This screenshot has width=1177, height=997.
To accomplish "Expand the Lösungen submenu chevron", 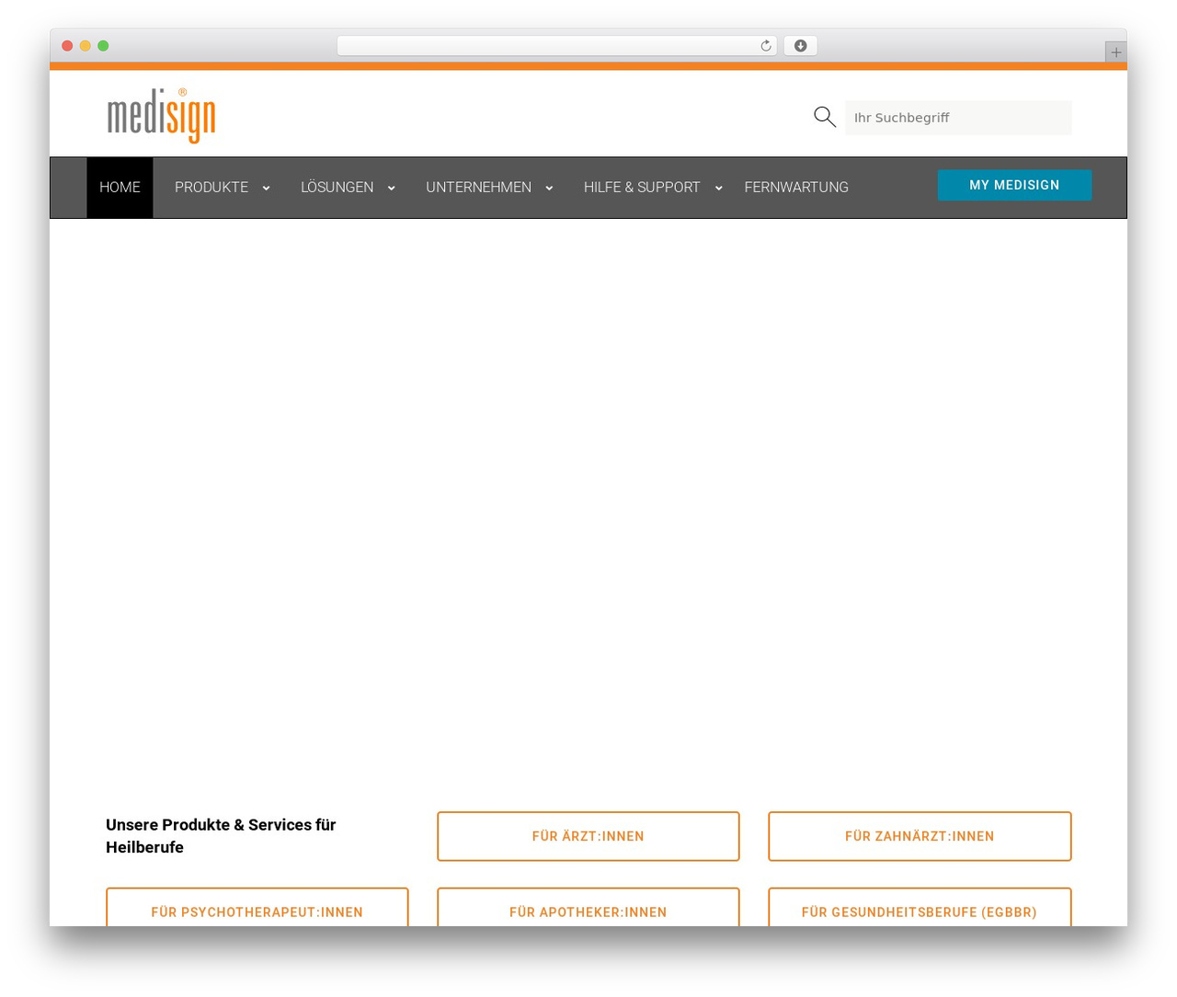I will tap(391, 189).
